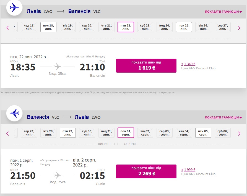Screen dimensions: 247x196
Task: Open WIZZ Discount Club price 1 349 ₴
Action: tap(188, 64)
